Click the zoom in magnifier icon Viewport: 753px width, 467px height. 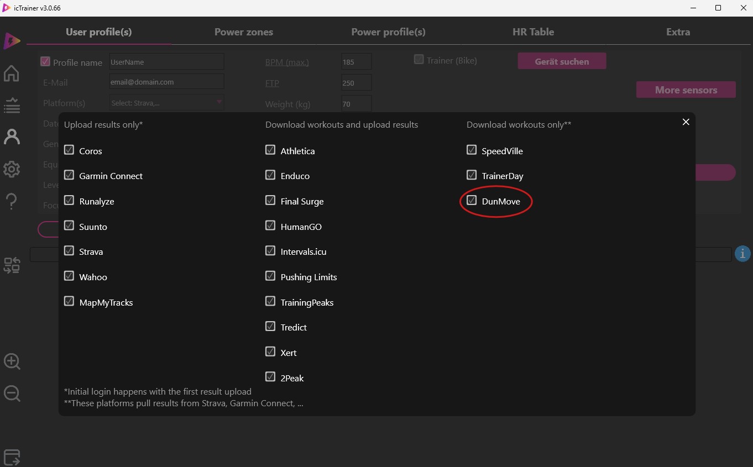coord(12,362)
